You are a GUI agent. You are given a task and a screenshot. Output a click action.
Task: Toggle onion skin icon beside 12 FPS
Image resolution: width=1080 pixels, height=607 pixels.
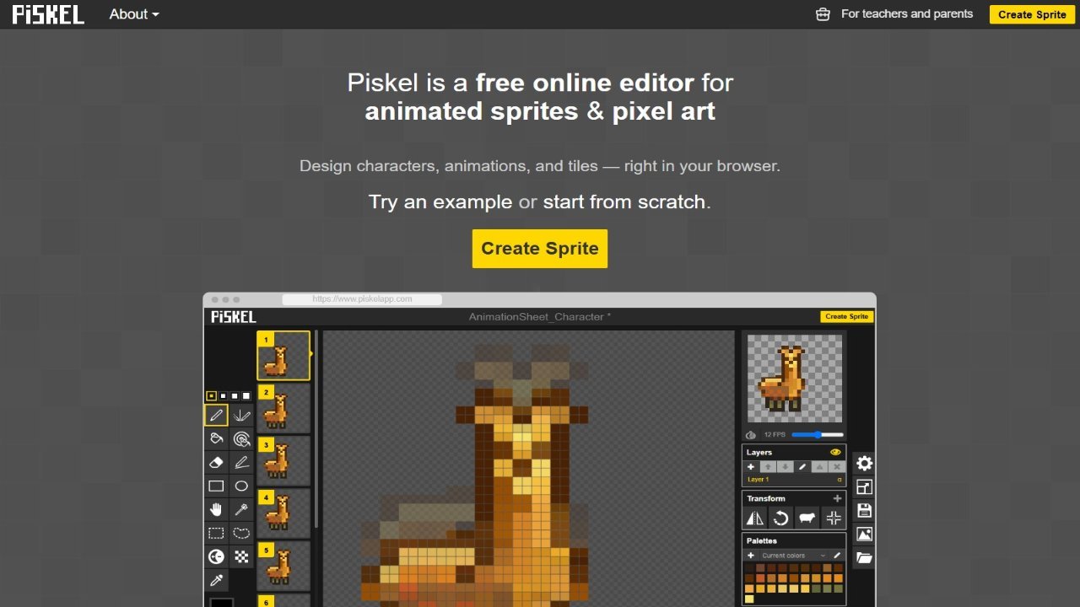point(751,435)
